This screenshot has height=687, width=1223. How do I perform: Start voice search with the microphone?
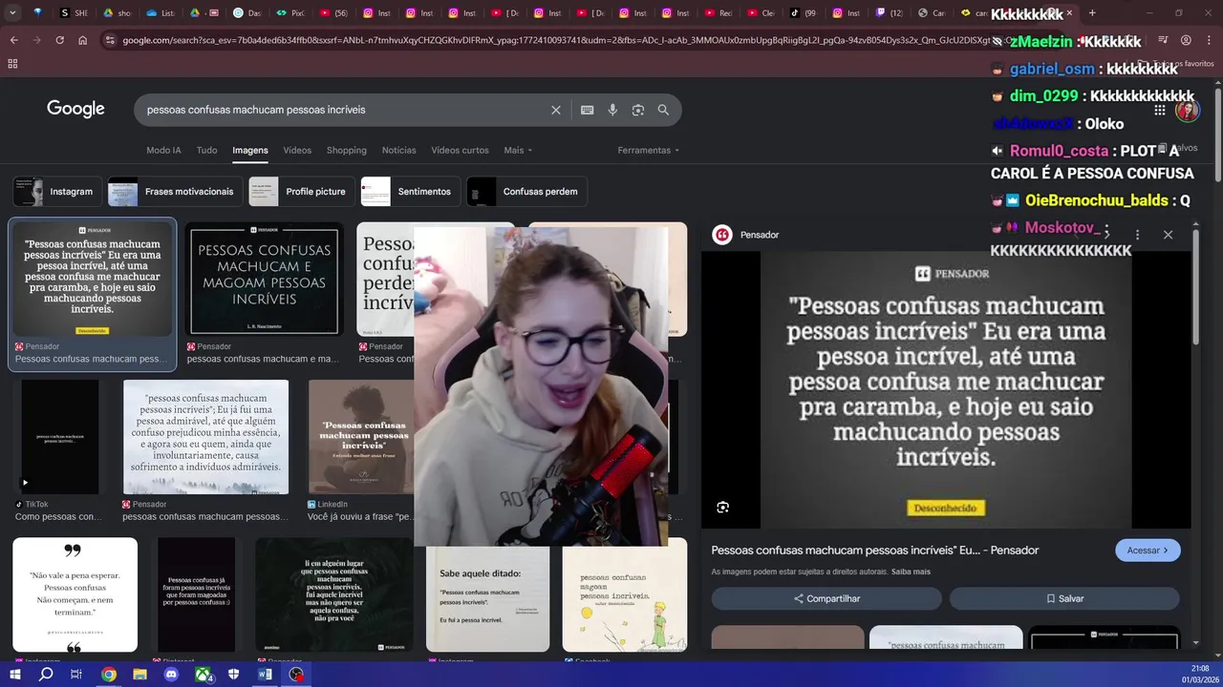(612, 110)
